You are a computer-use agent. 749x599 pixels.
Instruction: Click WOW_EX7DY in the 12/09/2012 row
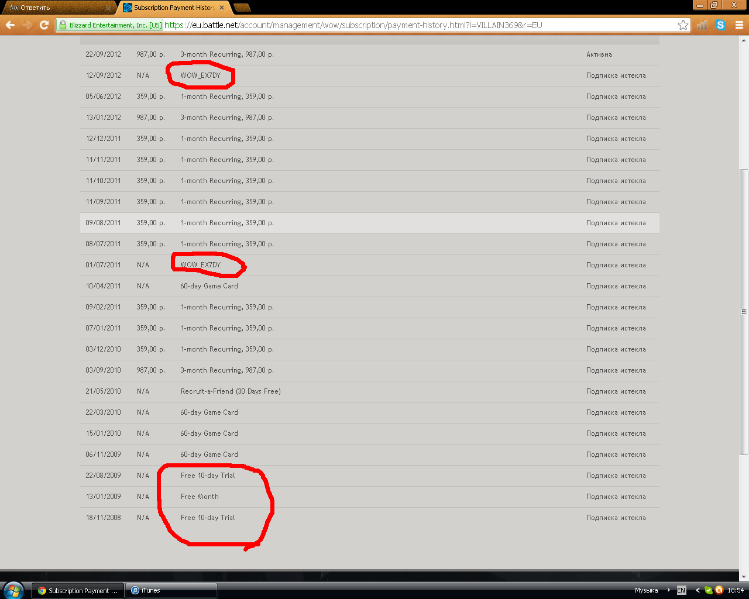coord(201,75)
